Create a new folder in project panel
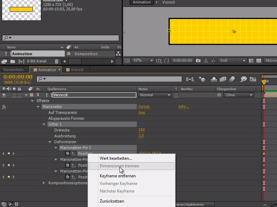The image size is (277, 207). (12, 61)
